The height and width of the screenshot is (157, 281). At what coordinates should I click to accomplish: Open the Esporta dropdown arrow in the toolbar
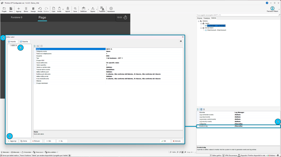[x=97, y=9]
